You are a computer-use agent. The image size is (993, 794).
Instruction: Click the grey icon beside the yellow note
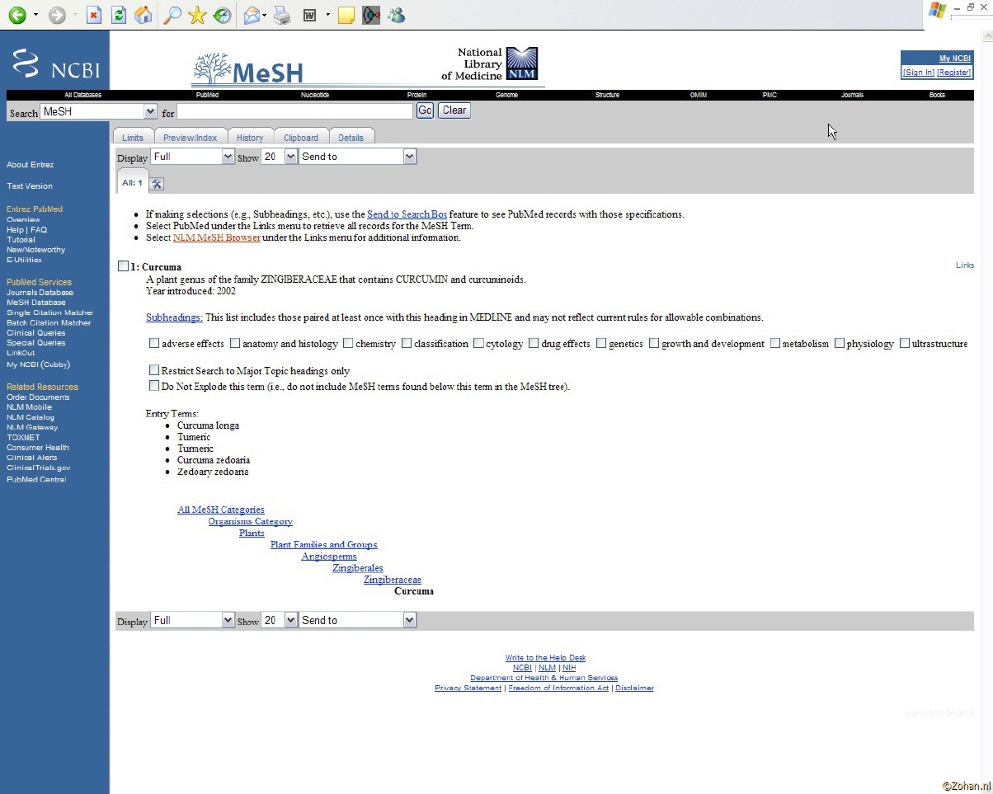(371, 15)
